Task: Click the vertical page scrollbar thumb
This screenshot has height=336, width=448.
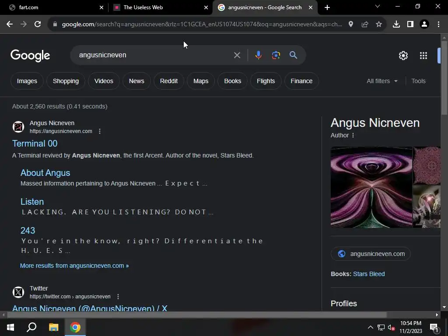Action: point(444,77)
